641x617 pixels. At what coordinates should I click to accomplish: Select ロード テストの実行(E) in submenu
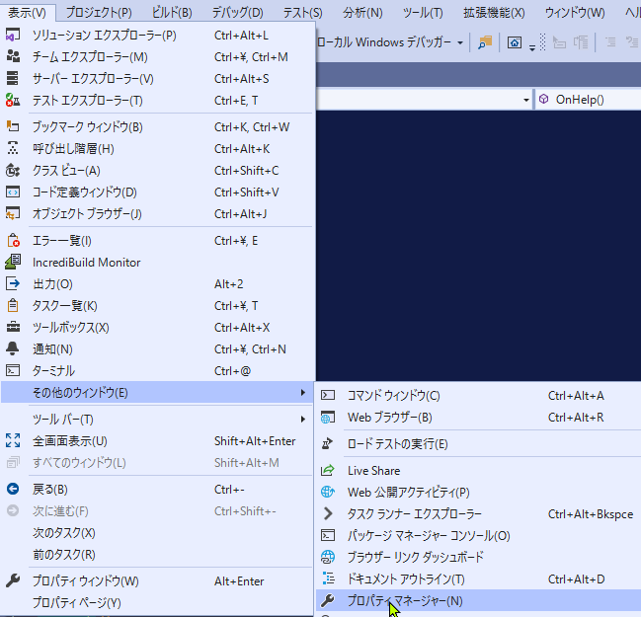pos(479,444)
